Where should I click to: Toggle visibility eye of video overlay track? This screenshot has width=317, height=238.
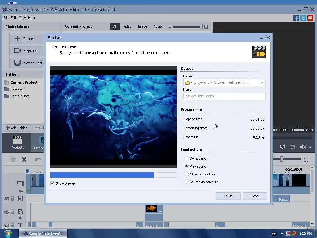[x=6, y=212]
